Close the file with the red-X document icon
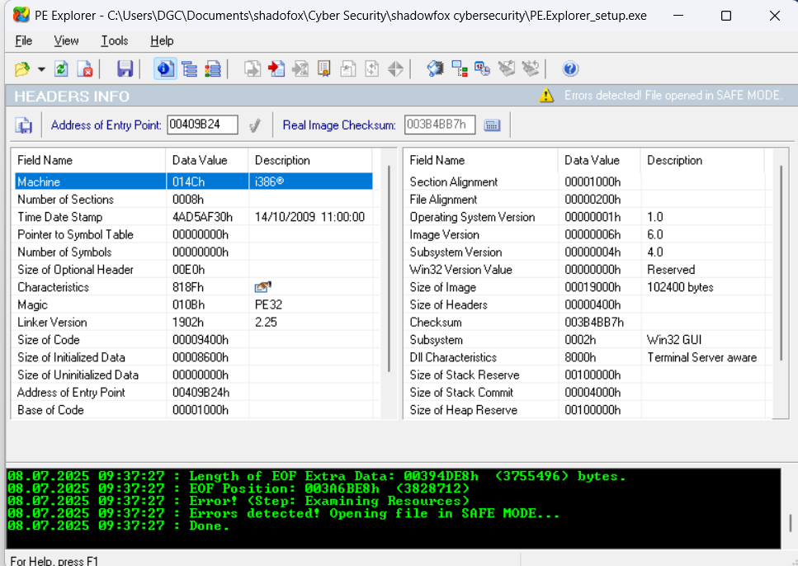 click(x=85, y=68)
